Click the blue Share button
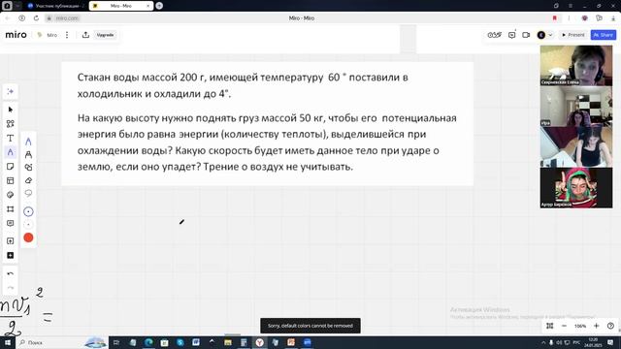Screen dimensions: 621x349 coord(604,35)
